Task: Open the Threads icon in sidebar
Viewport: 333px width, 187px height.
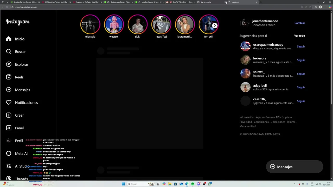Action: click(x=9, y=179)
